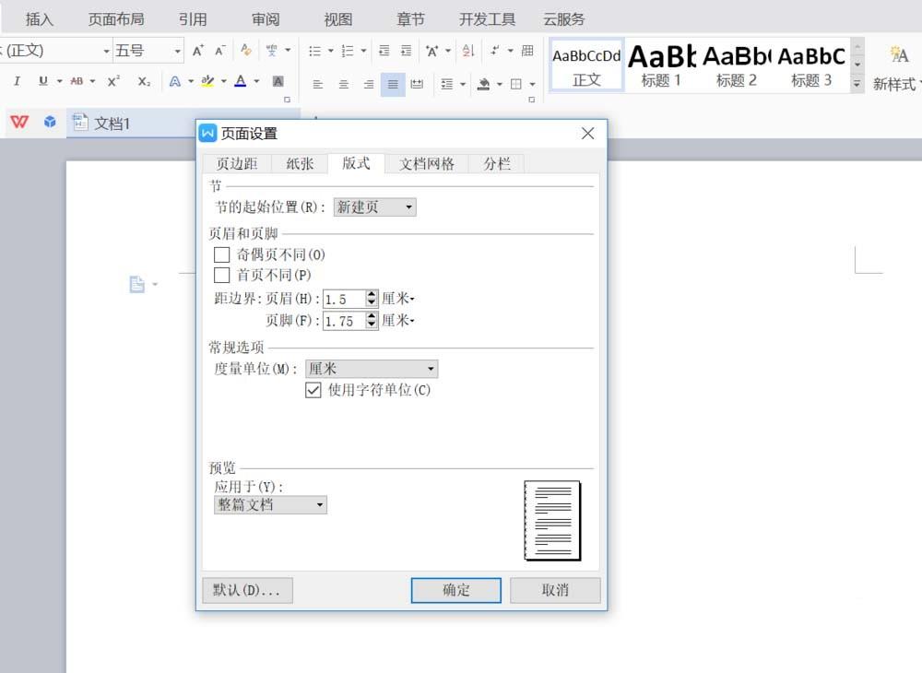This screenshot has height=673, width=922.
Task: Select the superscript icon
Action: click(112, 81)
